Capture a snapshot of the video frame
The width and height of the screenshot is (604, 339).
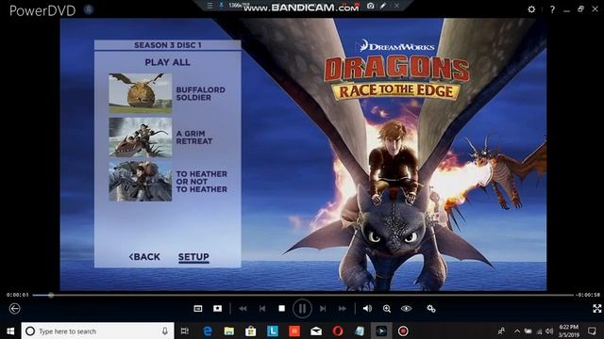click(218, 309)
